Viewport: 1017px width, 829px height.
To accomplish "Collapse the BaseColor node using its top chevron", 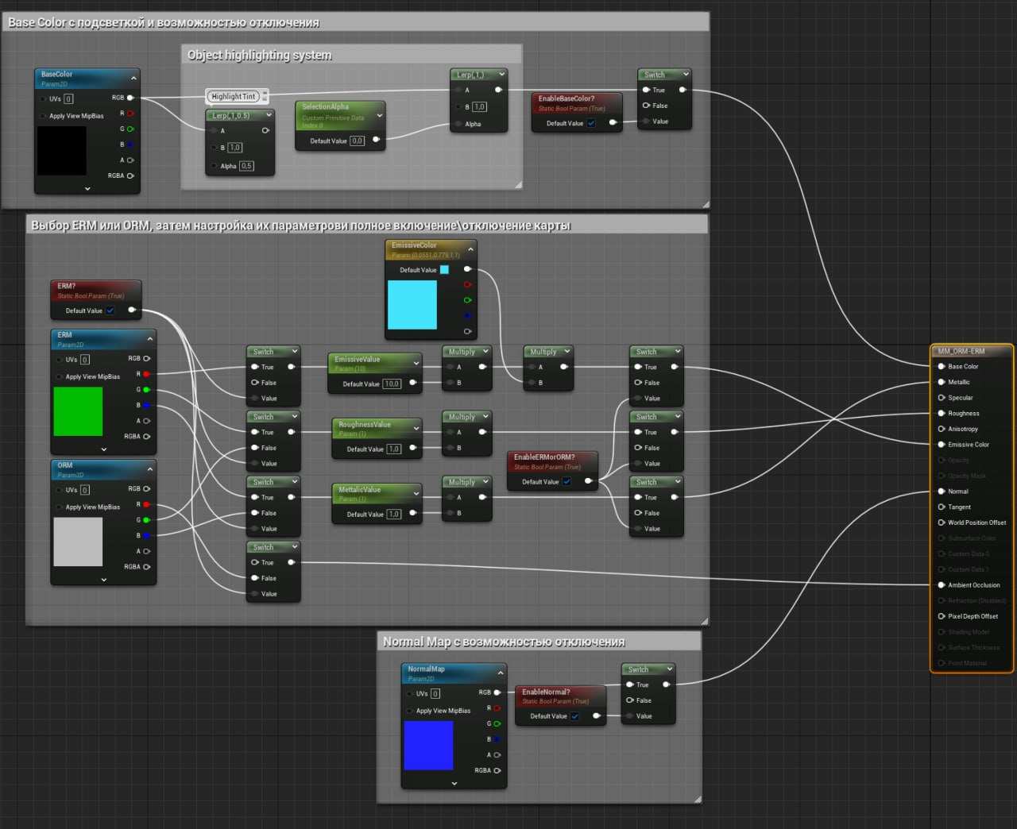I will point(133,78).
